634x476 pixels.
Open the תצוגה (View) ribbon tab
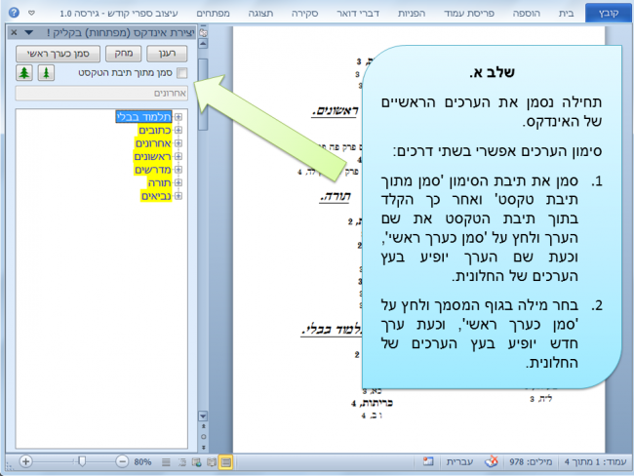pos(260,13)
